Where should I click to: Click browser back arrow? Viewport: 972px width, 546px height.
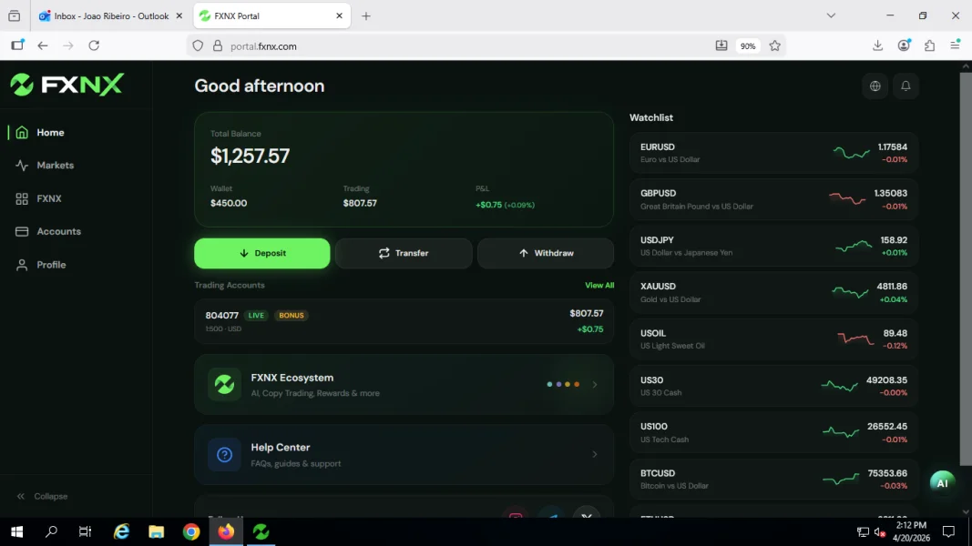(42, 45)
